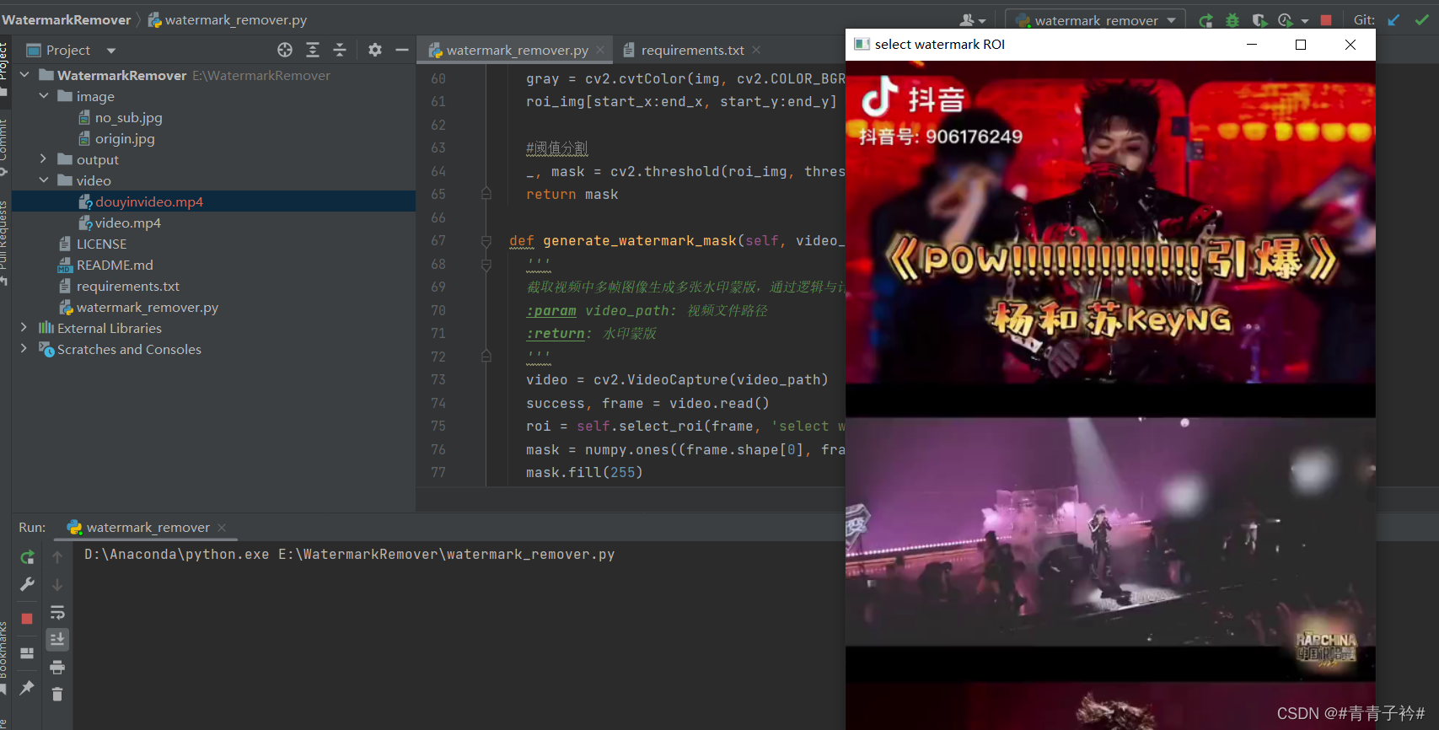Viewport: 1439px width, 730px height.
Task: Toggle scroll to end in Run console
Action: click(x=57, y=639)
